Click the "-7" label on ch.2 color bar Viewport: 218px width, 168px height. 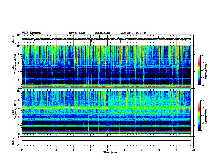click(x=203, y=130)
